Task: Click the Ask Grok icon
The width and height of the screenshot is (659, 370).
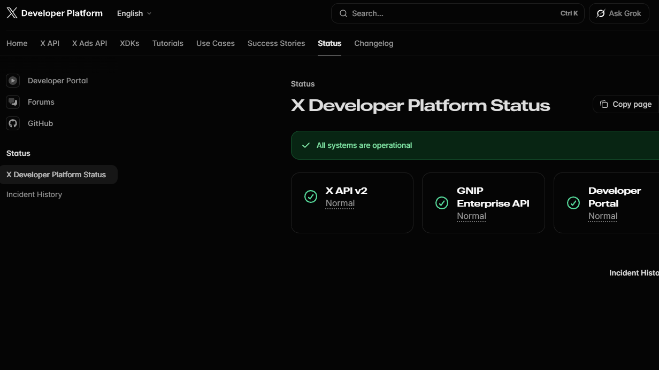Action: pyautogui.click(x=600, y=13)
